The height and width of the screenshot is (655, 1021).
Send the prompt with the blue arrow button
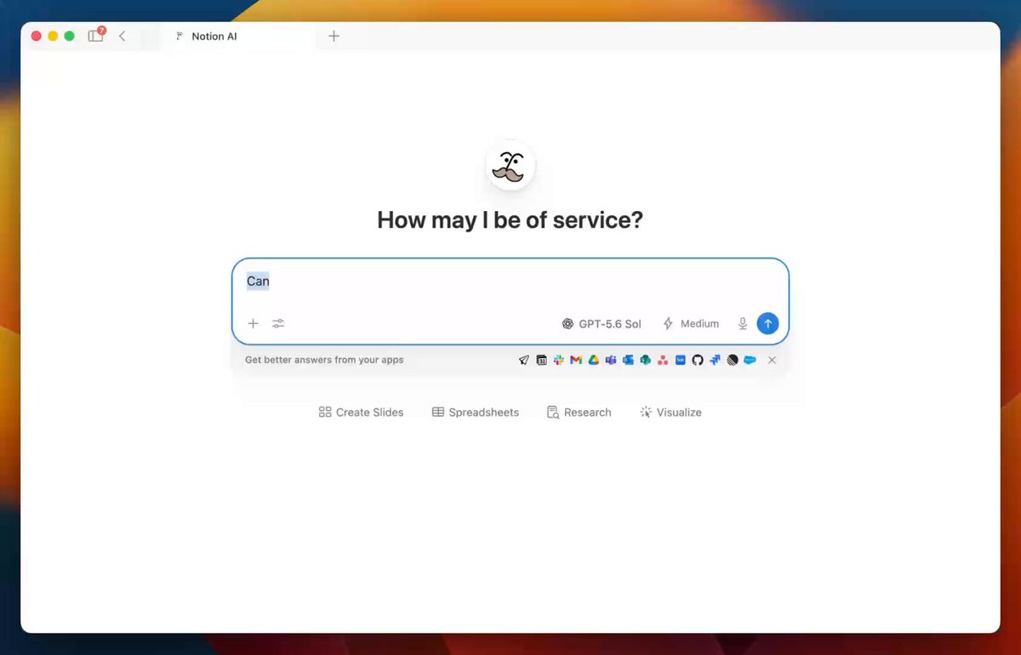(x=767, y=323)
